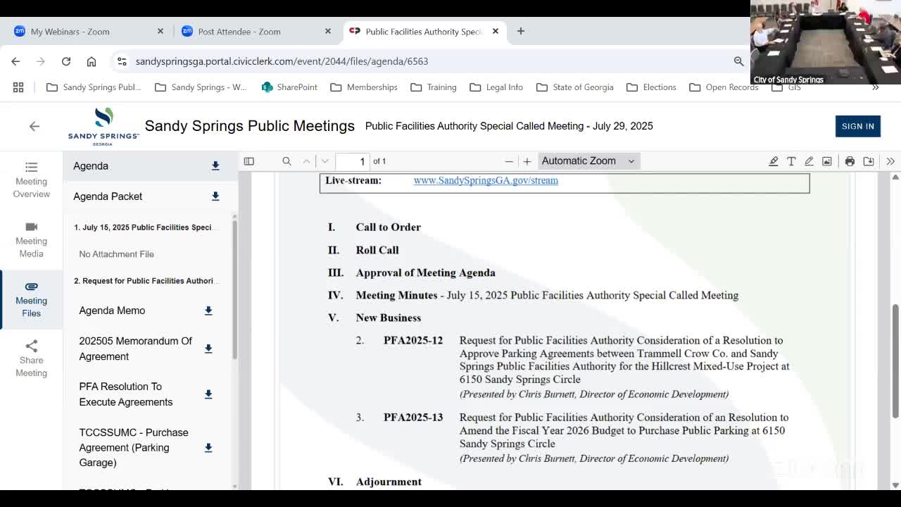Open a new browser tab
Image resolution: width=901 pixels, height=507 pixels.
tap(521, 32)
